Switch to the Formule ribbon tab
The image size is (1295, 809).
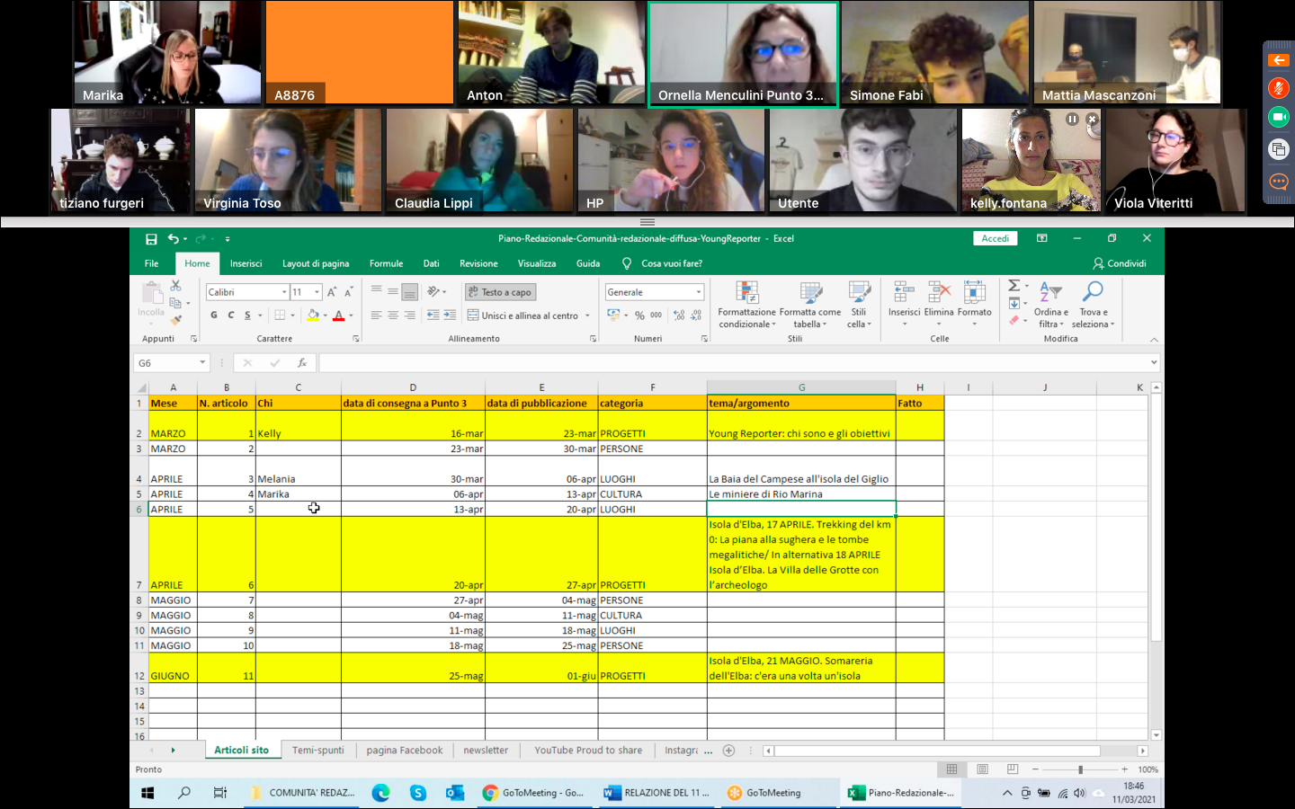click(x=386, y=263)
